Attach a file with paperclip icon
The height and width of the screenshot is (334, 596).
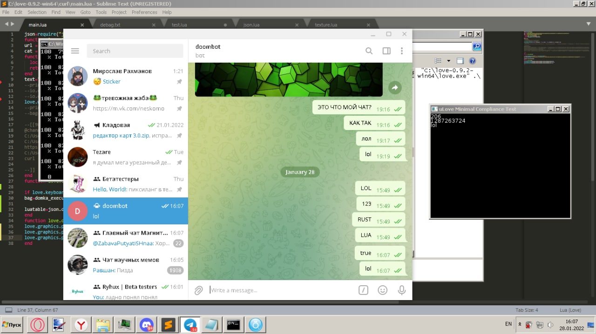pyautogui.click(x=198, y=290)
